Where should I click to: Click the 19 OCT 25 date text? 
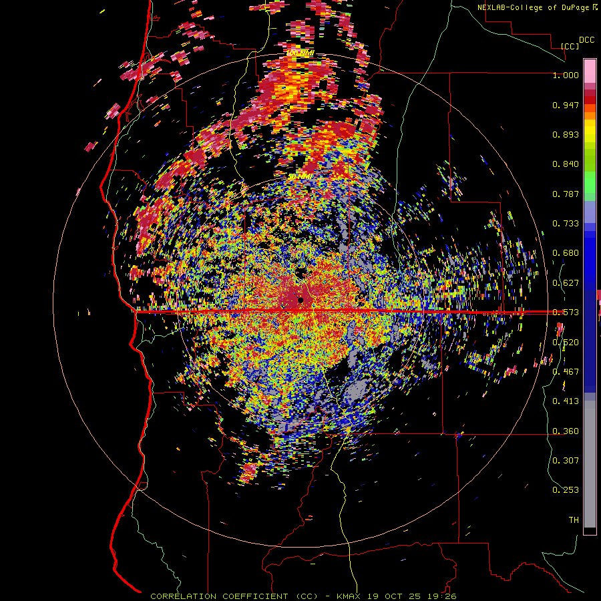[x=399, y=596]
